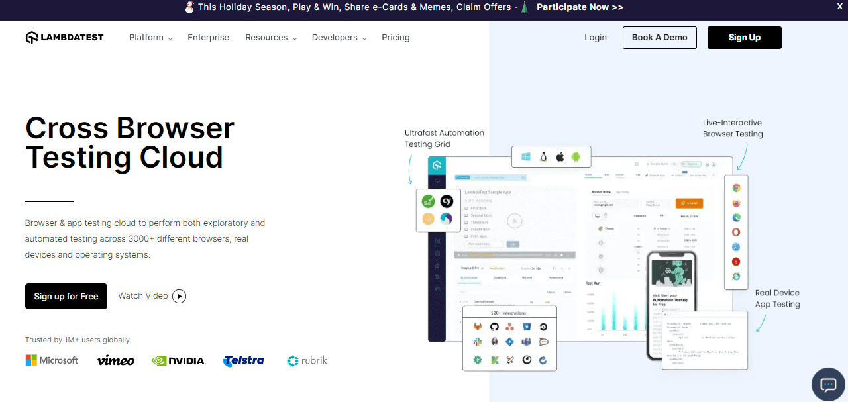The height and width of the screenshot is (402, 848).
Task: Dismiss the holiday promotion banner
Action: point(839,6)
